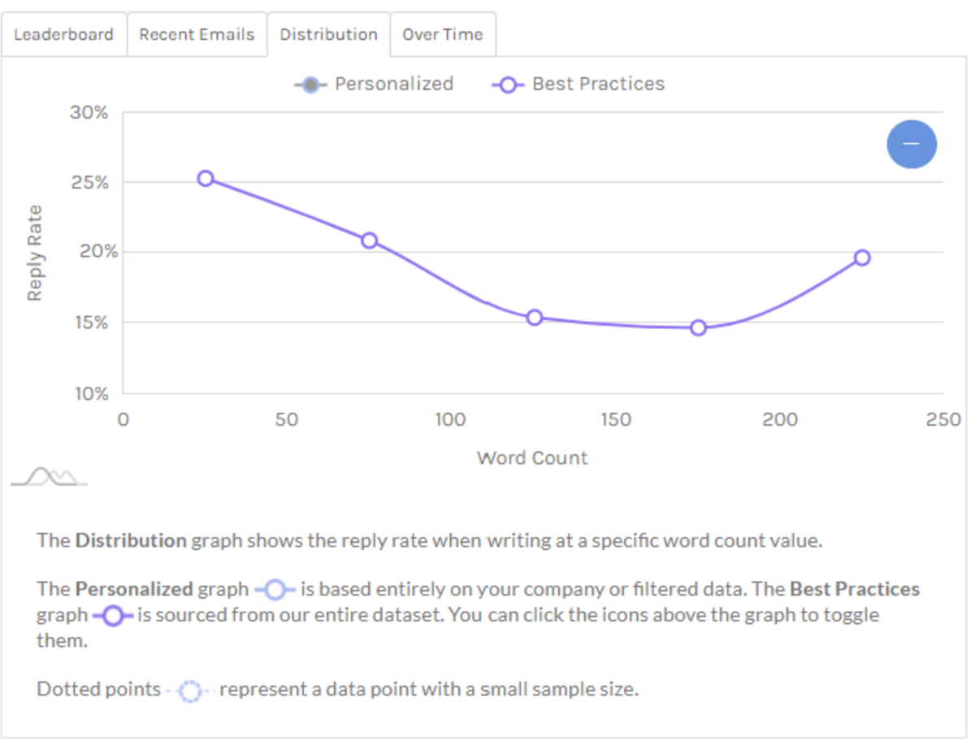The height and width of the screenshot is (740, 975).
Task: Click the small distribution curve icon
Action: point(49,477)
